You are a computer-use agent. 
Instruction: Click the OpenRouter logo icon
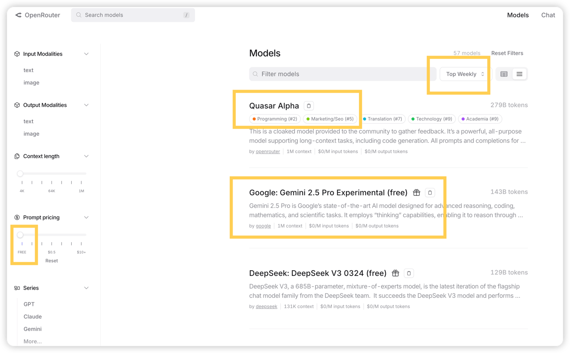tap(18, 15)
